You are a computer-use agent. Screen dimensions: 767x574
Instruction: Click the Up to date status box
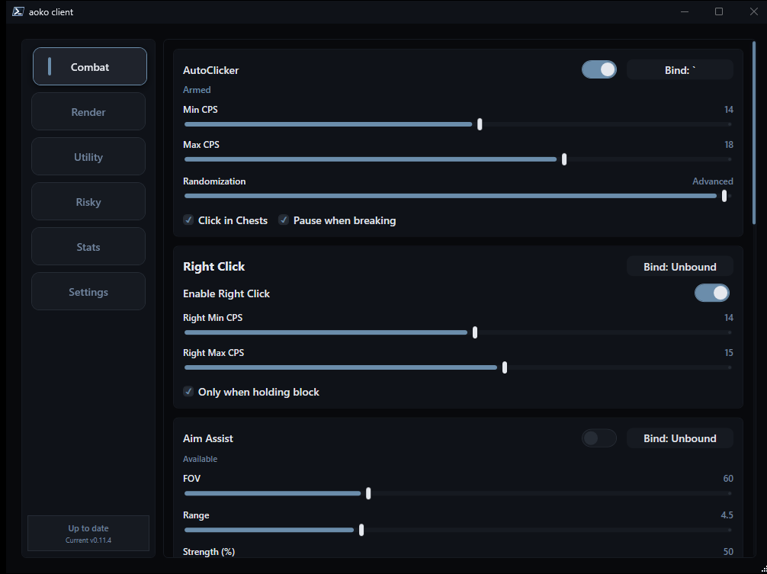click(x=88, y=533)
